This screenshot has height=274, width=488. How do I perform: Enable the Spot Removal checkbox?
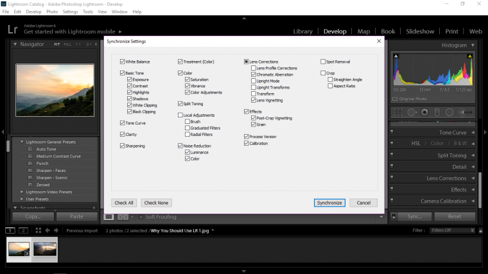(323, 62)
